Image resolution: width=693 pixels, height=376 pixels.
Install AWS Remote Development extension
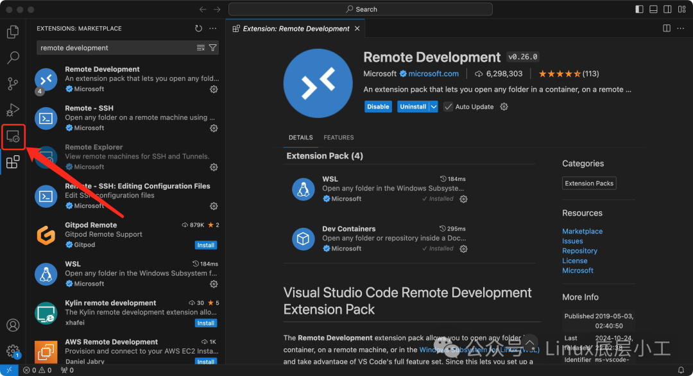pyautogui.click(x=205, y=361)
